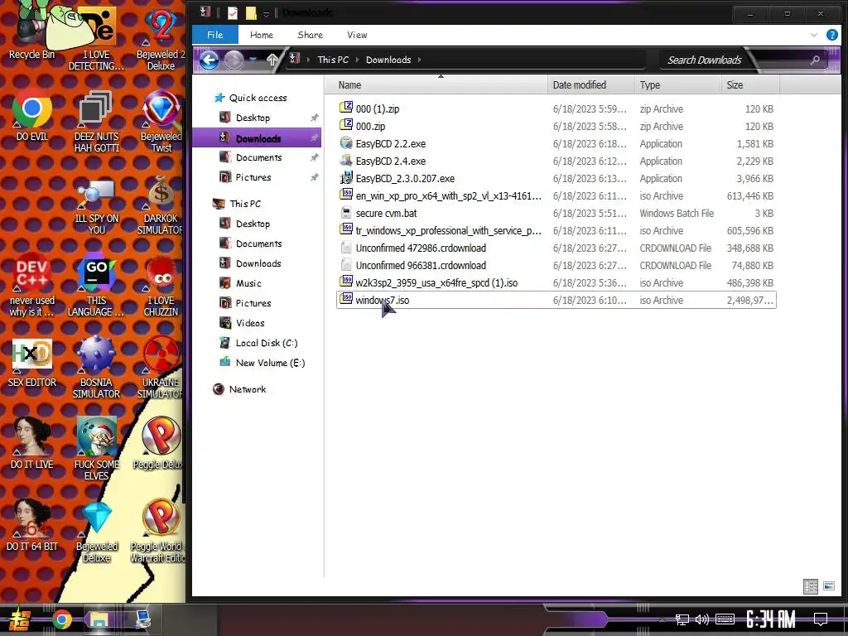Viewport: 848px width, 636px height.
Task: Sort by Size column header
Action: (x=750, y=85)
